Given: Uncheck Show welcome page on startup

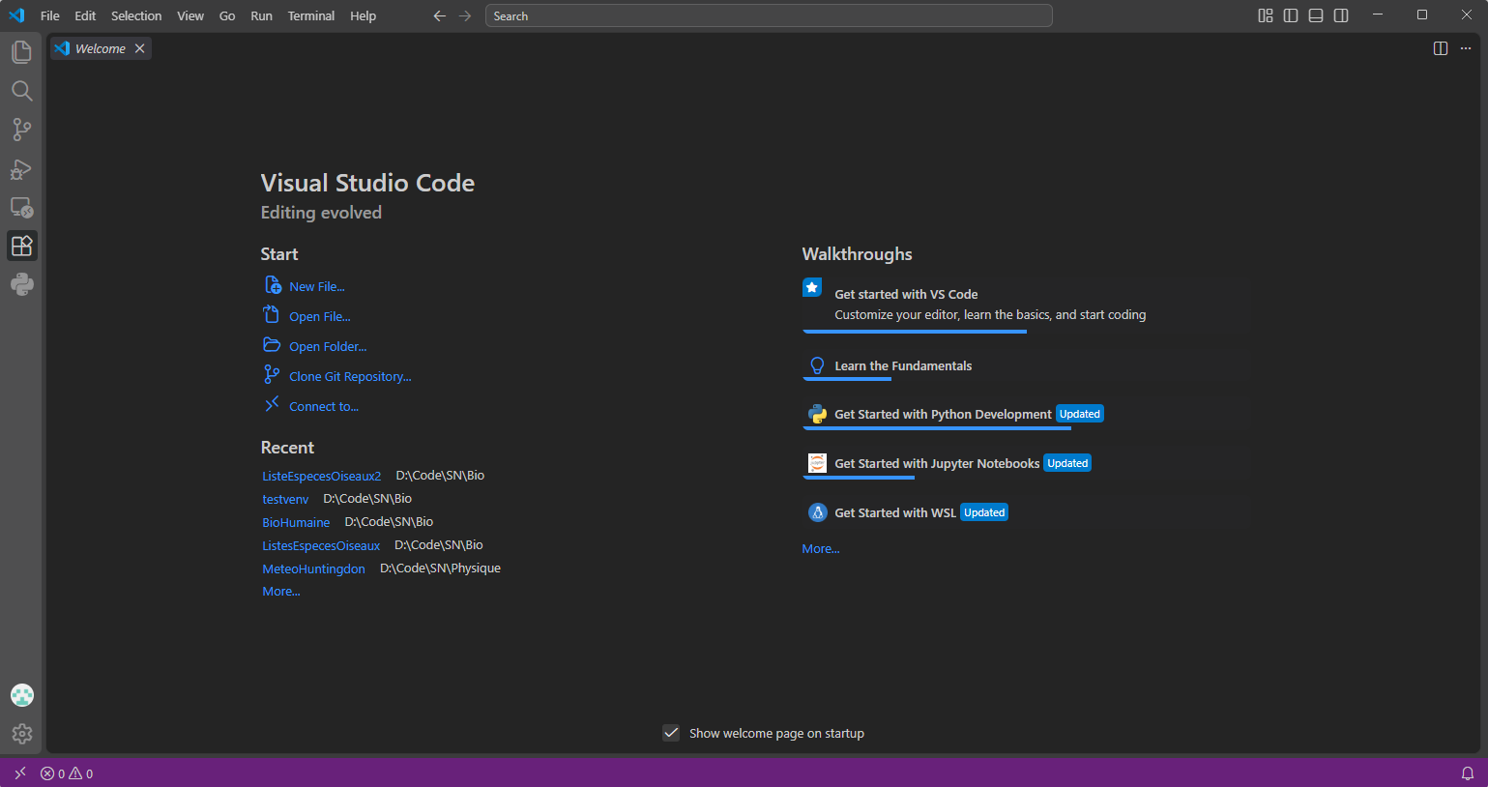Looking at the screenshot, I should (x=671, y=733).
